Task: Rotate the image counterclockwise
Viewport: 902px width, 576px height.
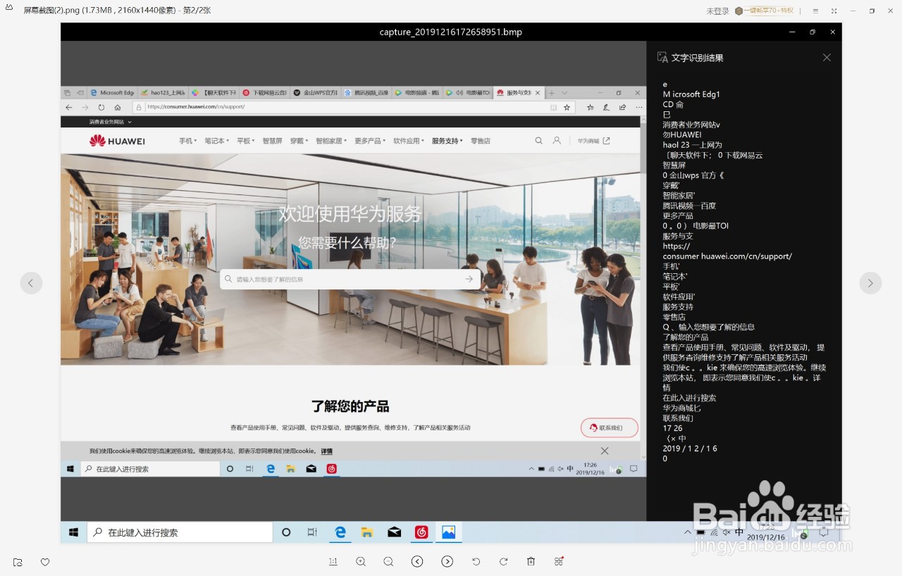Action: point(476,561)
